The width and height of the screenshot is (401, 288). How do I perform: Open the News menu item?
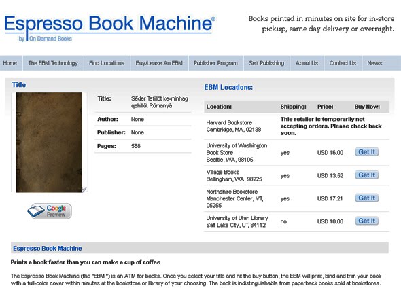[374, 63]
